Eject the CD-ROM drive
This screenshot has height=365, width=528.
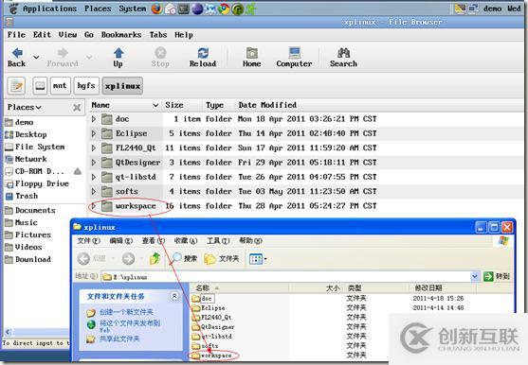[x=78, y=171]
